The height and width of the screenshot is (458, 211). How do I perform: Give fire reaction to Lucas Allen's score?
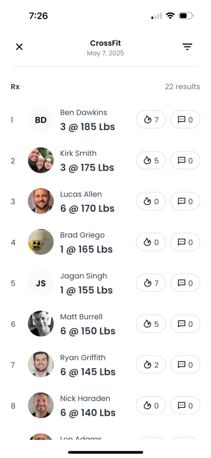tap(151, 201)
